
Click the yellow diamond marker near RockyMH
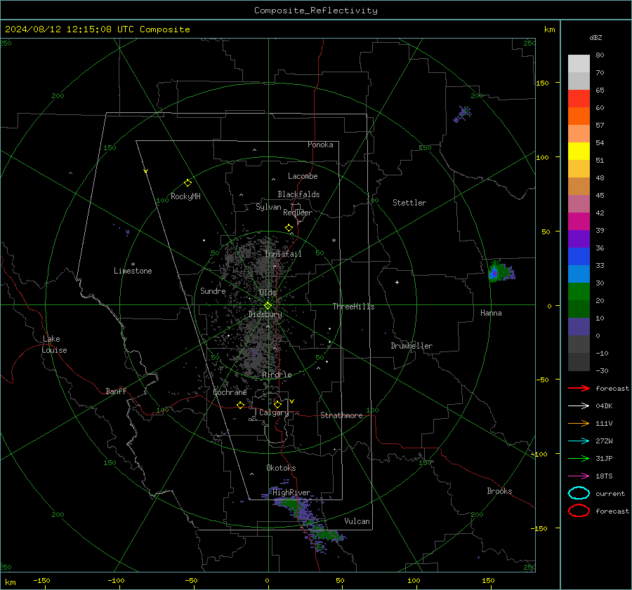point(187,183)
